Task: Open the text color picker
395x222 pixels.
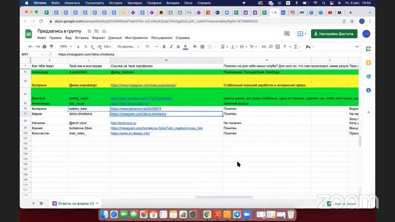Action: tap(185, 47)
